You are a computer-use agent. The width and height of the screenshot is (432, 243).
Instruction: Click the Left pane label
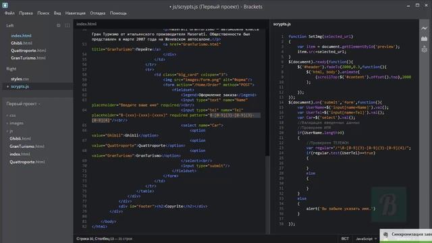(10, 26)
